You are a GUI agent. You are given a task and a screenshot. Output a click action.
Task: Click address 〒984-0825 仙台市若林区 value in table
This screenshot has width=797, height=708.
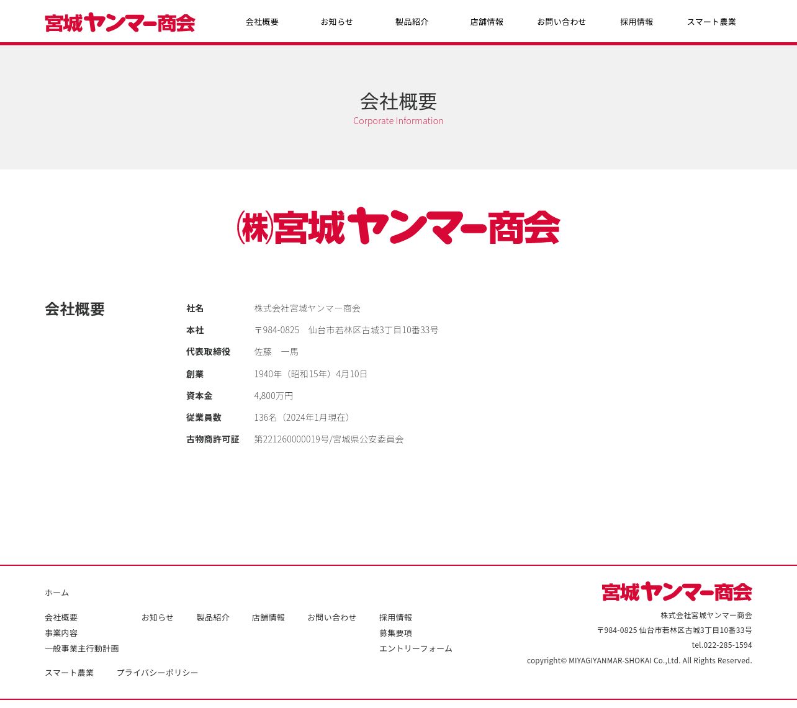346,330
